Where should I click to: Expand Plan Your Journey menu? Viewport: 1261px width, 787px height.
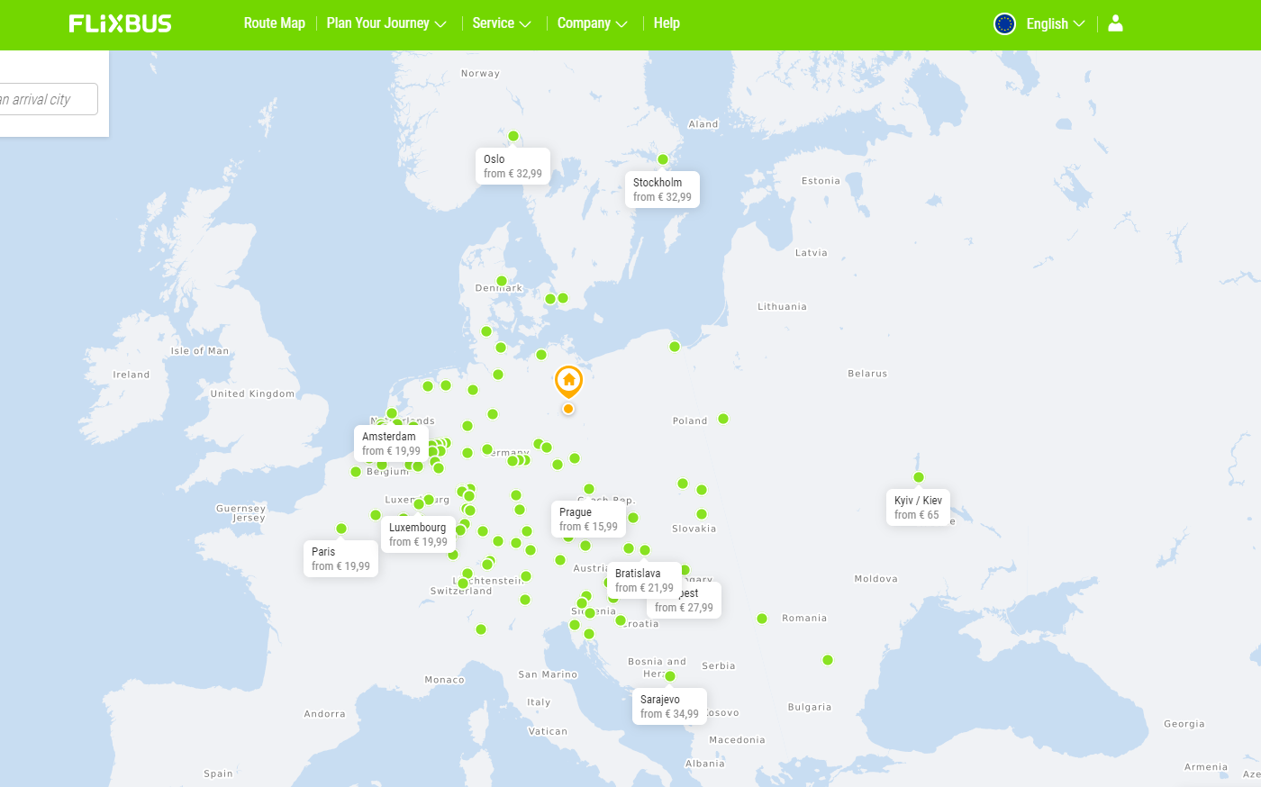[386, 23]
